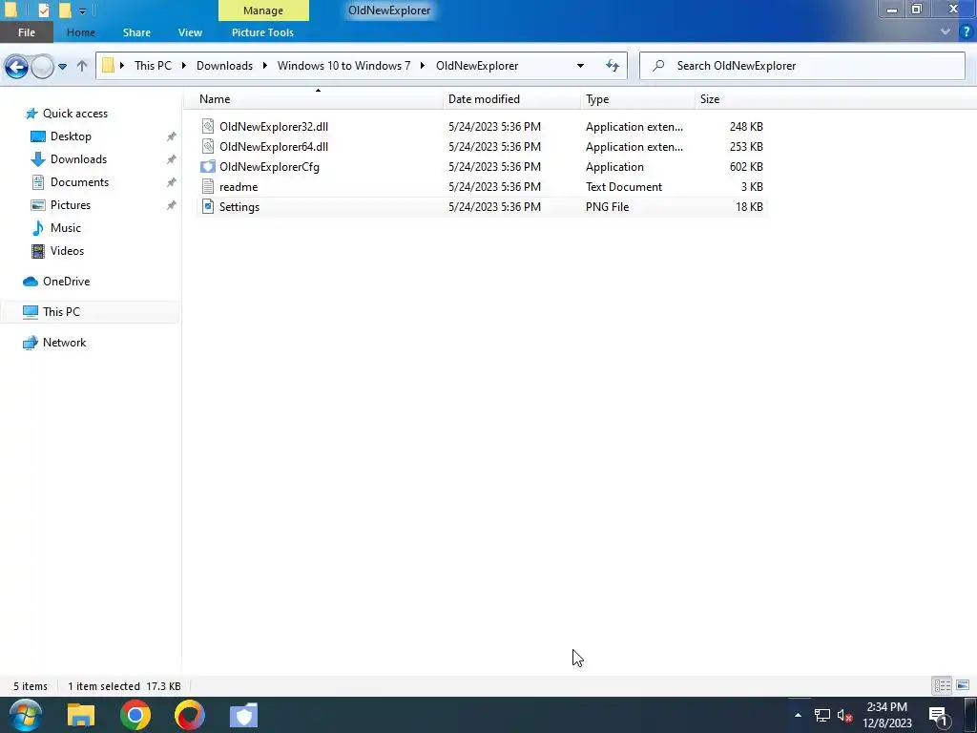The height and width of the screenshot is (733, 977).
Task: Switch to the Home ribbon tab
Action: (81, 32)
